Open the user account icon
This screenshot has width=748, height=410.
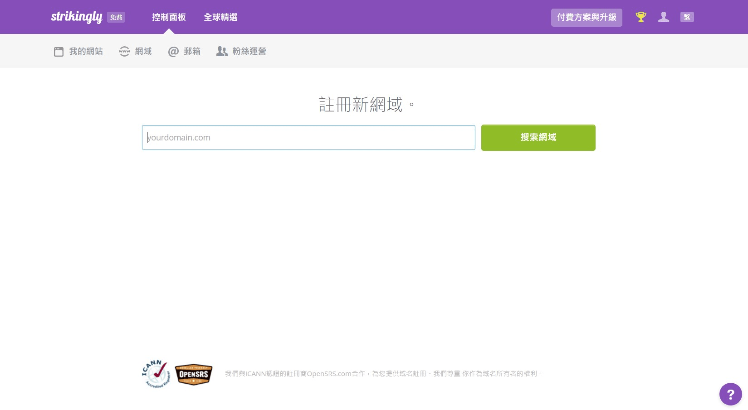[x=663, y=17]
